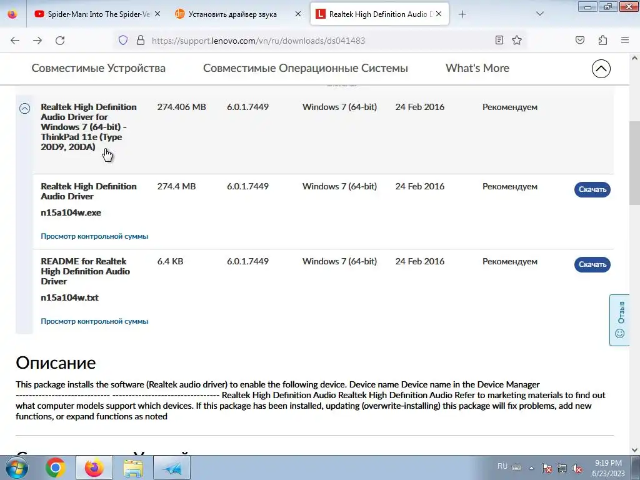This screenshot has height=480, width=640.
Task: Click the RU language indicator
Action: (x=502, y=466)
